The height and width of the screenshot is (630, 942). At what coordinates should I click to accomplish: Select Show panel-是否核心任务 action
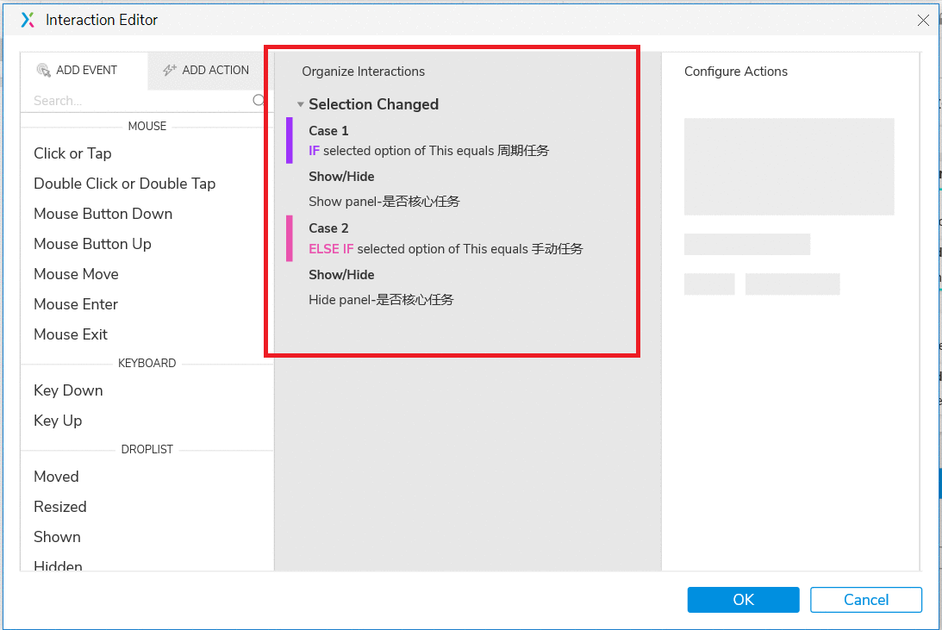point(384,202)
